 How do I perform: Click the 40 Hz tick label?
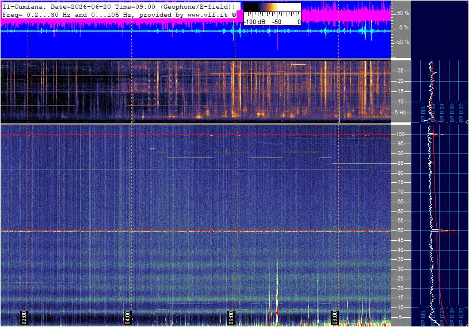(x=400, y=250)
